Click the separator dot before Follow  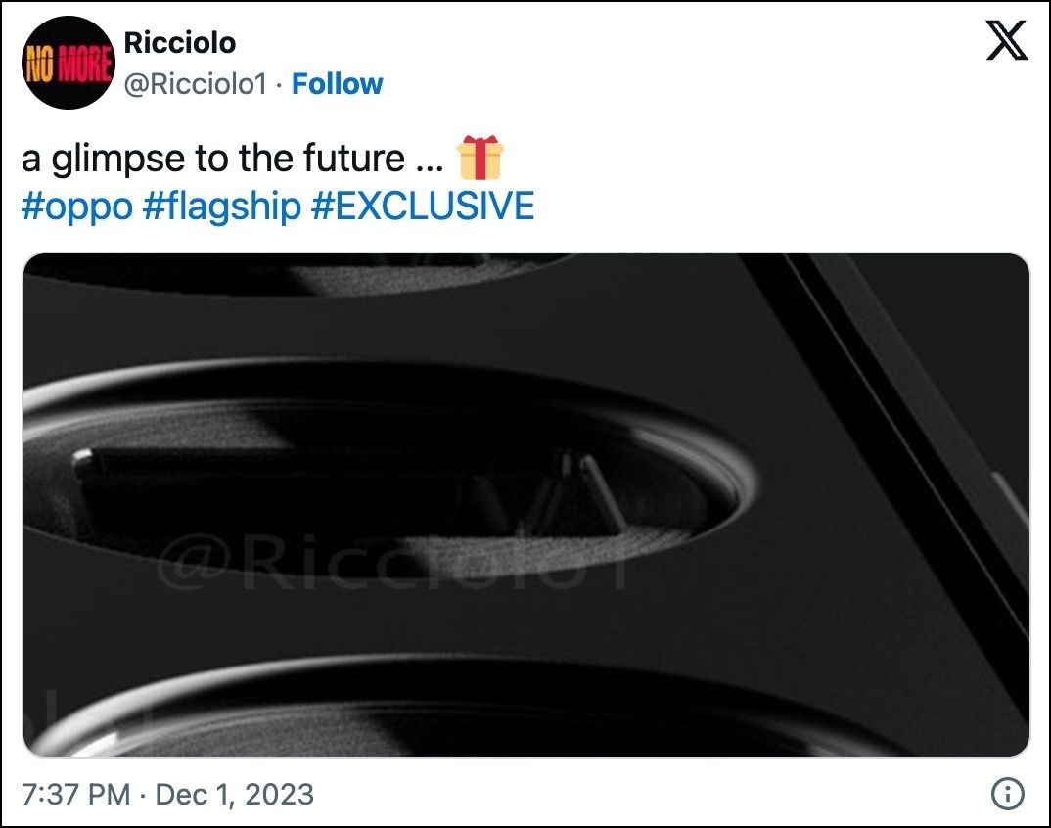[280, 85]
